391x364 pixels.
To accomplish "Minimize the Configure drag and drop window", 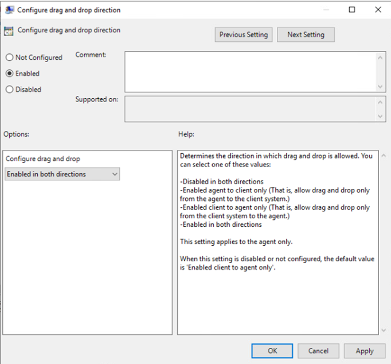I will click(x=325, y=10).
